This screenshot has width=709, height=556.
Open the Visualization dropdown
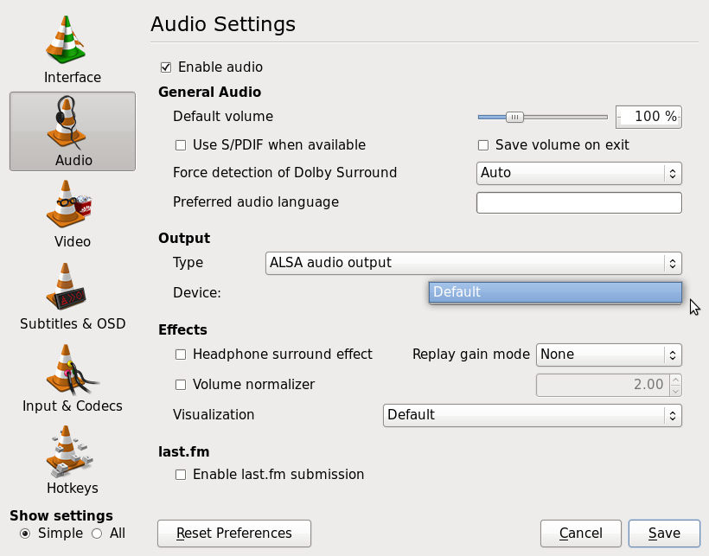(533, 415)
